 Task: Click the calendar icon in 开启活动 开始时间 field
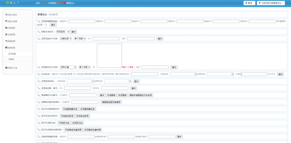click(x=196, y=74)
